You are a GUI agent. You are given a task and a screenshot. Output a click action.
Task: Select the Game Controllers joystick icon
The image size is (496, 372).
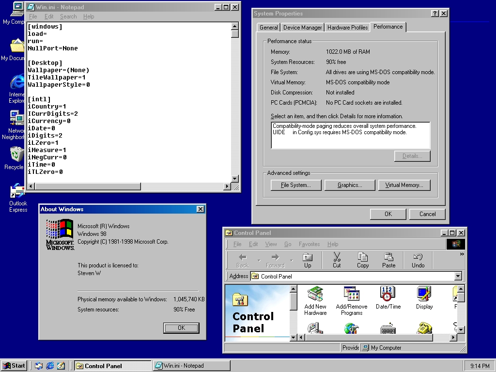[315, 328]
